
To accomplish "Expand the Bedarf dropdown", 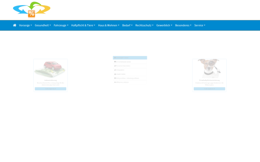I will (127, 25).
